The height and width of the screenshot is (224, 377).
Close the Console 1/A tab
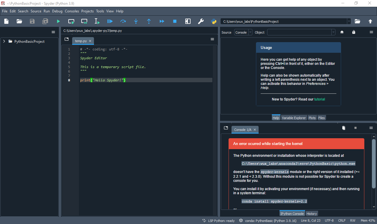coord(255,130)
